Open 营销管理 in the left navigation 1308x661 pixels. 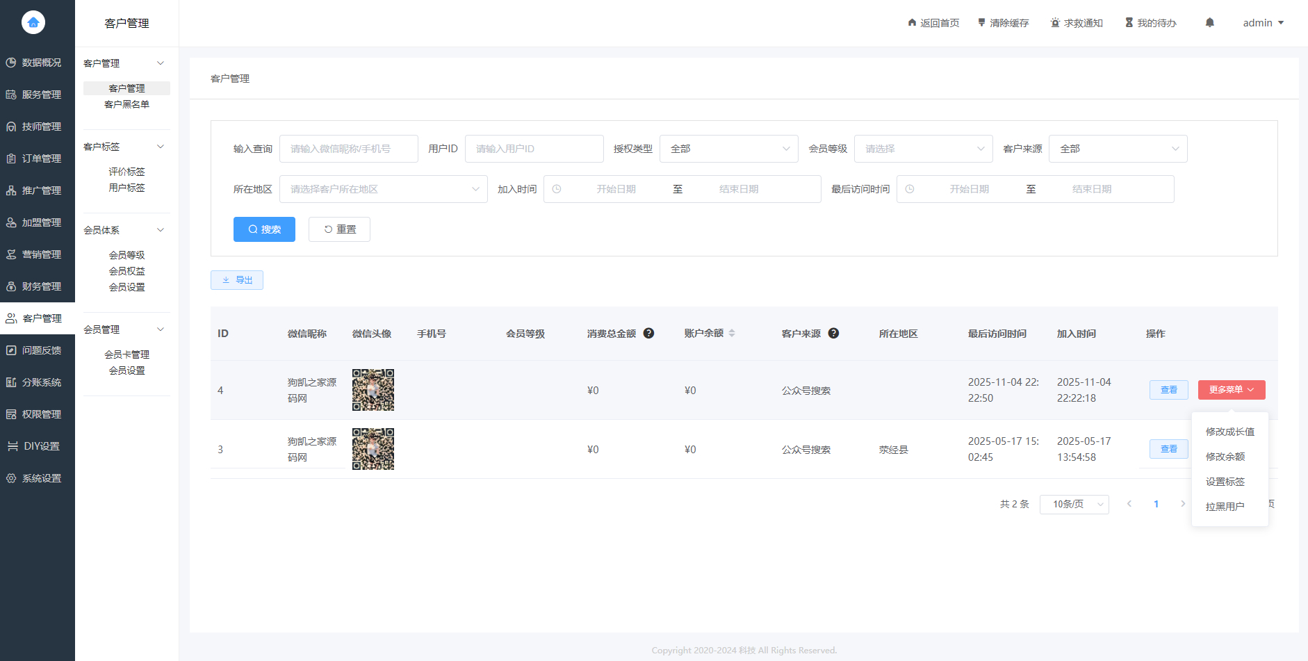(38, 254)
